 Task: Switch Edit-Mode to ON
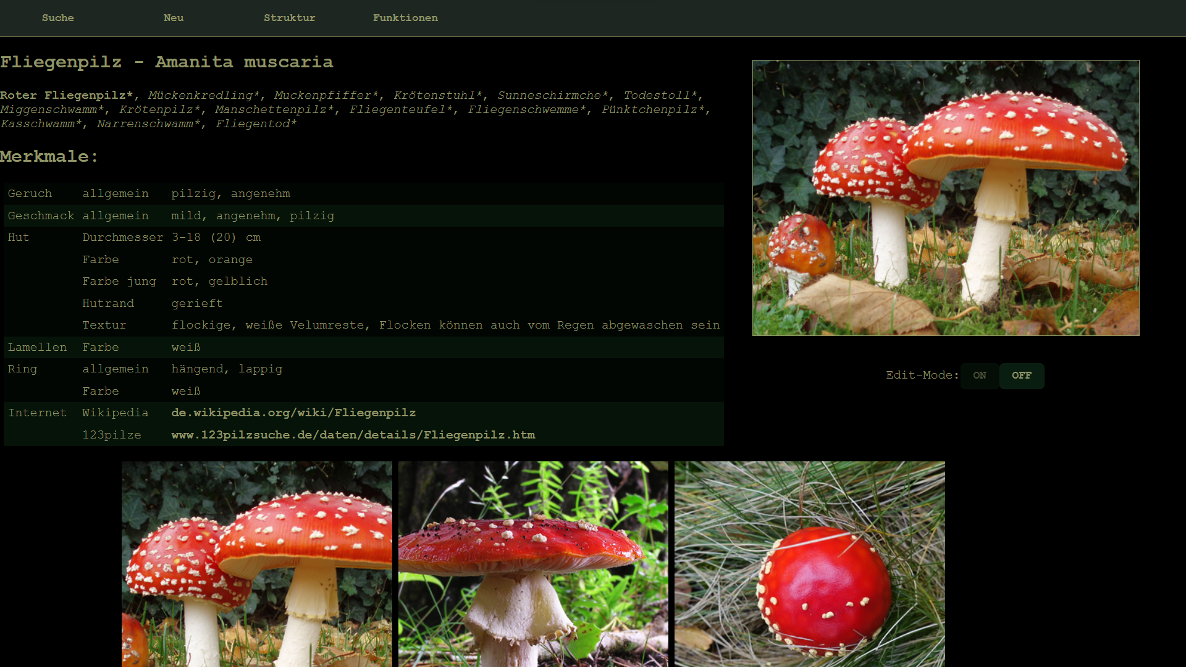click(x=979, y=375)
